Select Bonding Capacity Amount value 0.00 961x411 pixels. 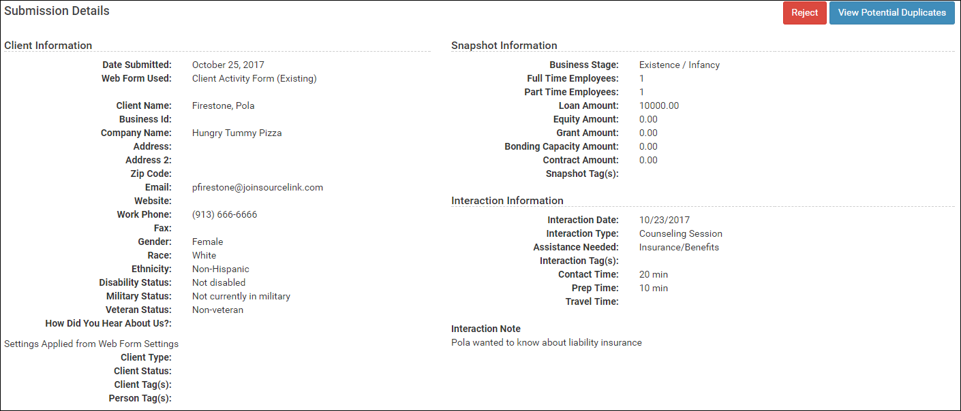648,146
